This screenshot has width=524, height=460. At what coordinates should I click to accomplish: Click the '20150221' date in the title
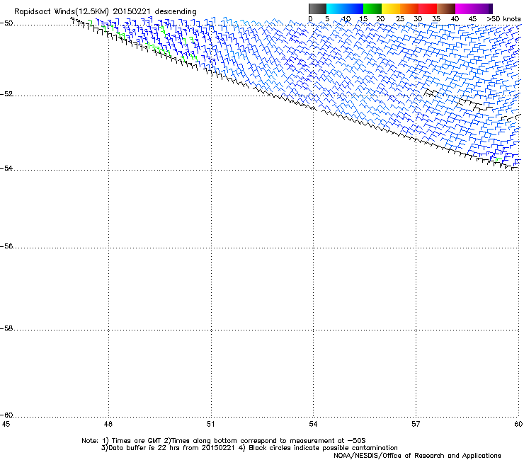[x=131, y=11]
